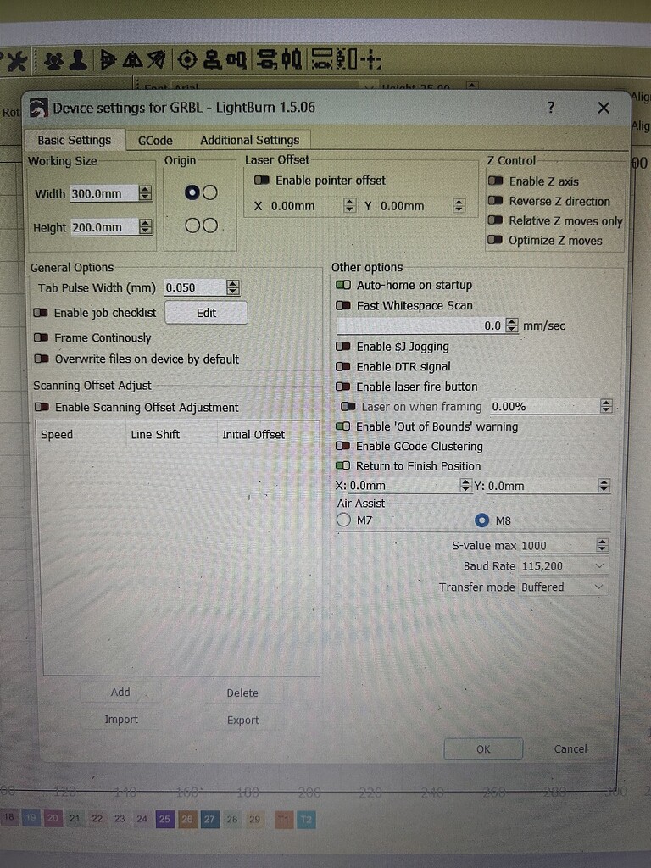Toggle Reverse Z direction
Viewport: 651px width, 868px height.
(495, 200)
